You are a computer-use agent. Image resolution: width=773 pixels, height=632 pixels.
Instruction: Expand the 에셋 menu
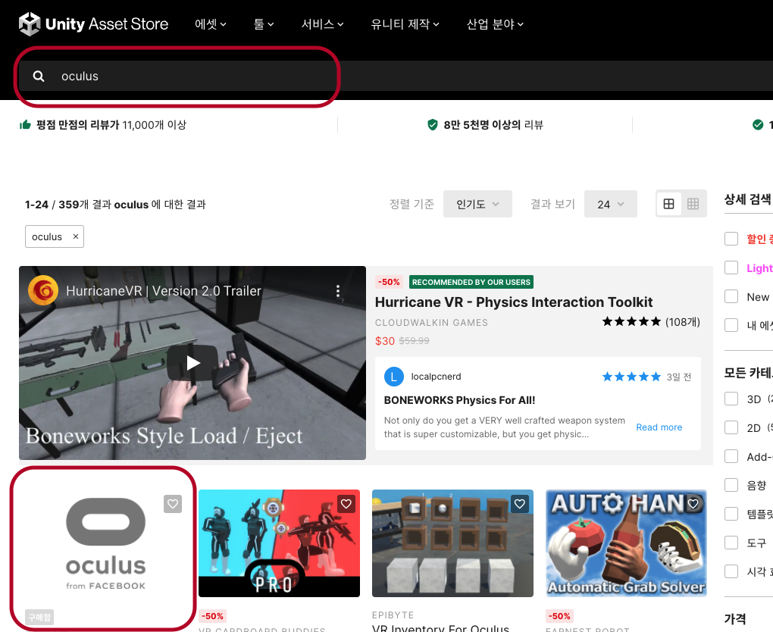(211, 23)
